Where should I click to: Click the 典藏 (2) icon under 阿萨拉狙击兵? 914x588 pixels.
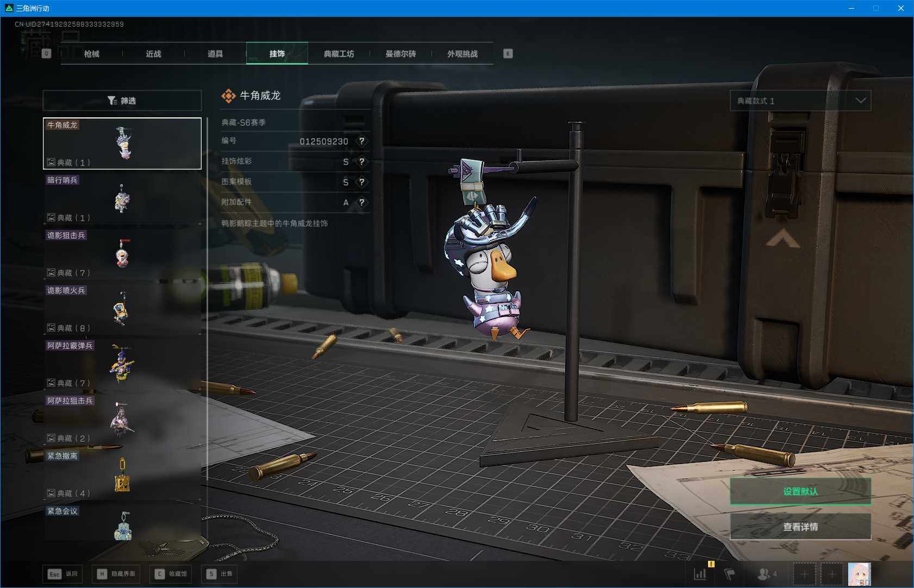pos(51,438)
